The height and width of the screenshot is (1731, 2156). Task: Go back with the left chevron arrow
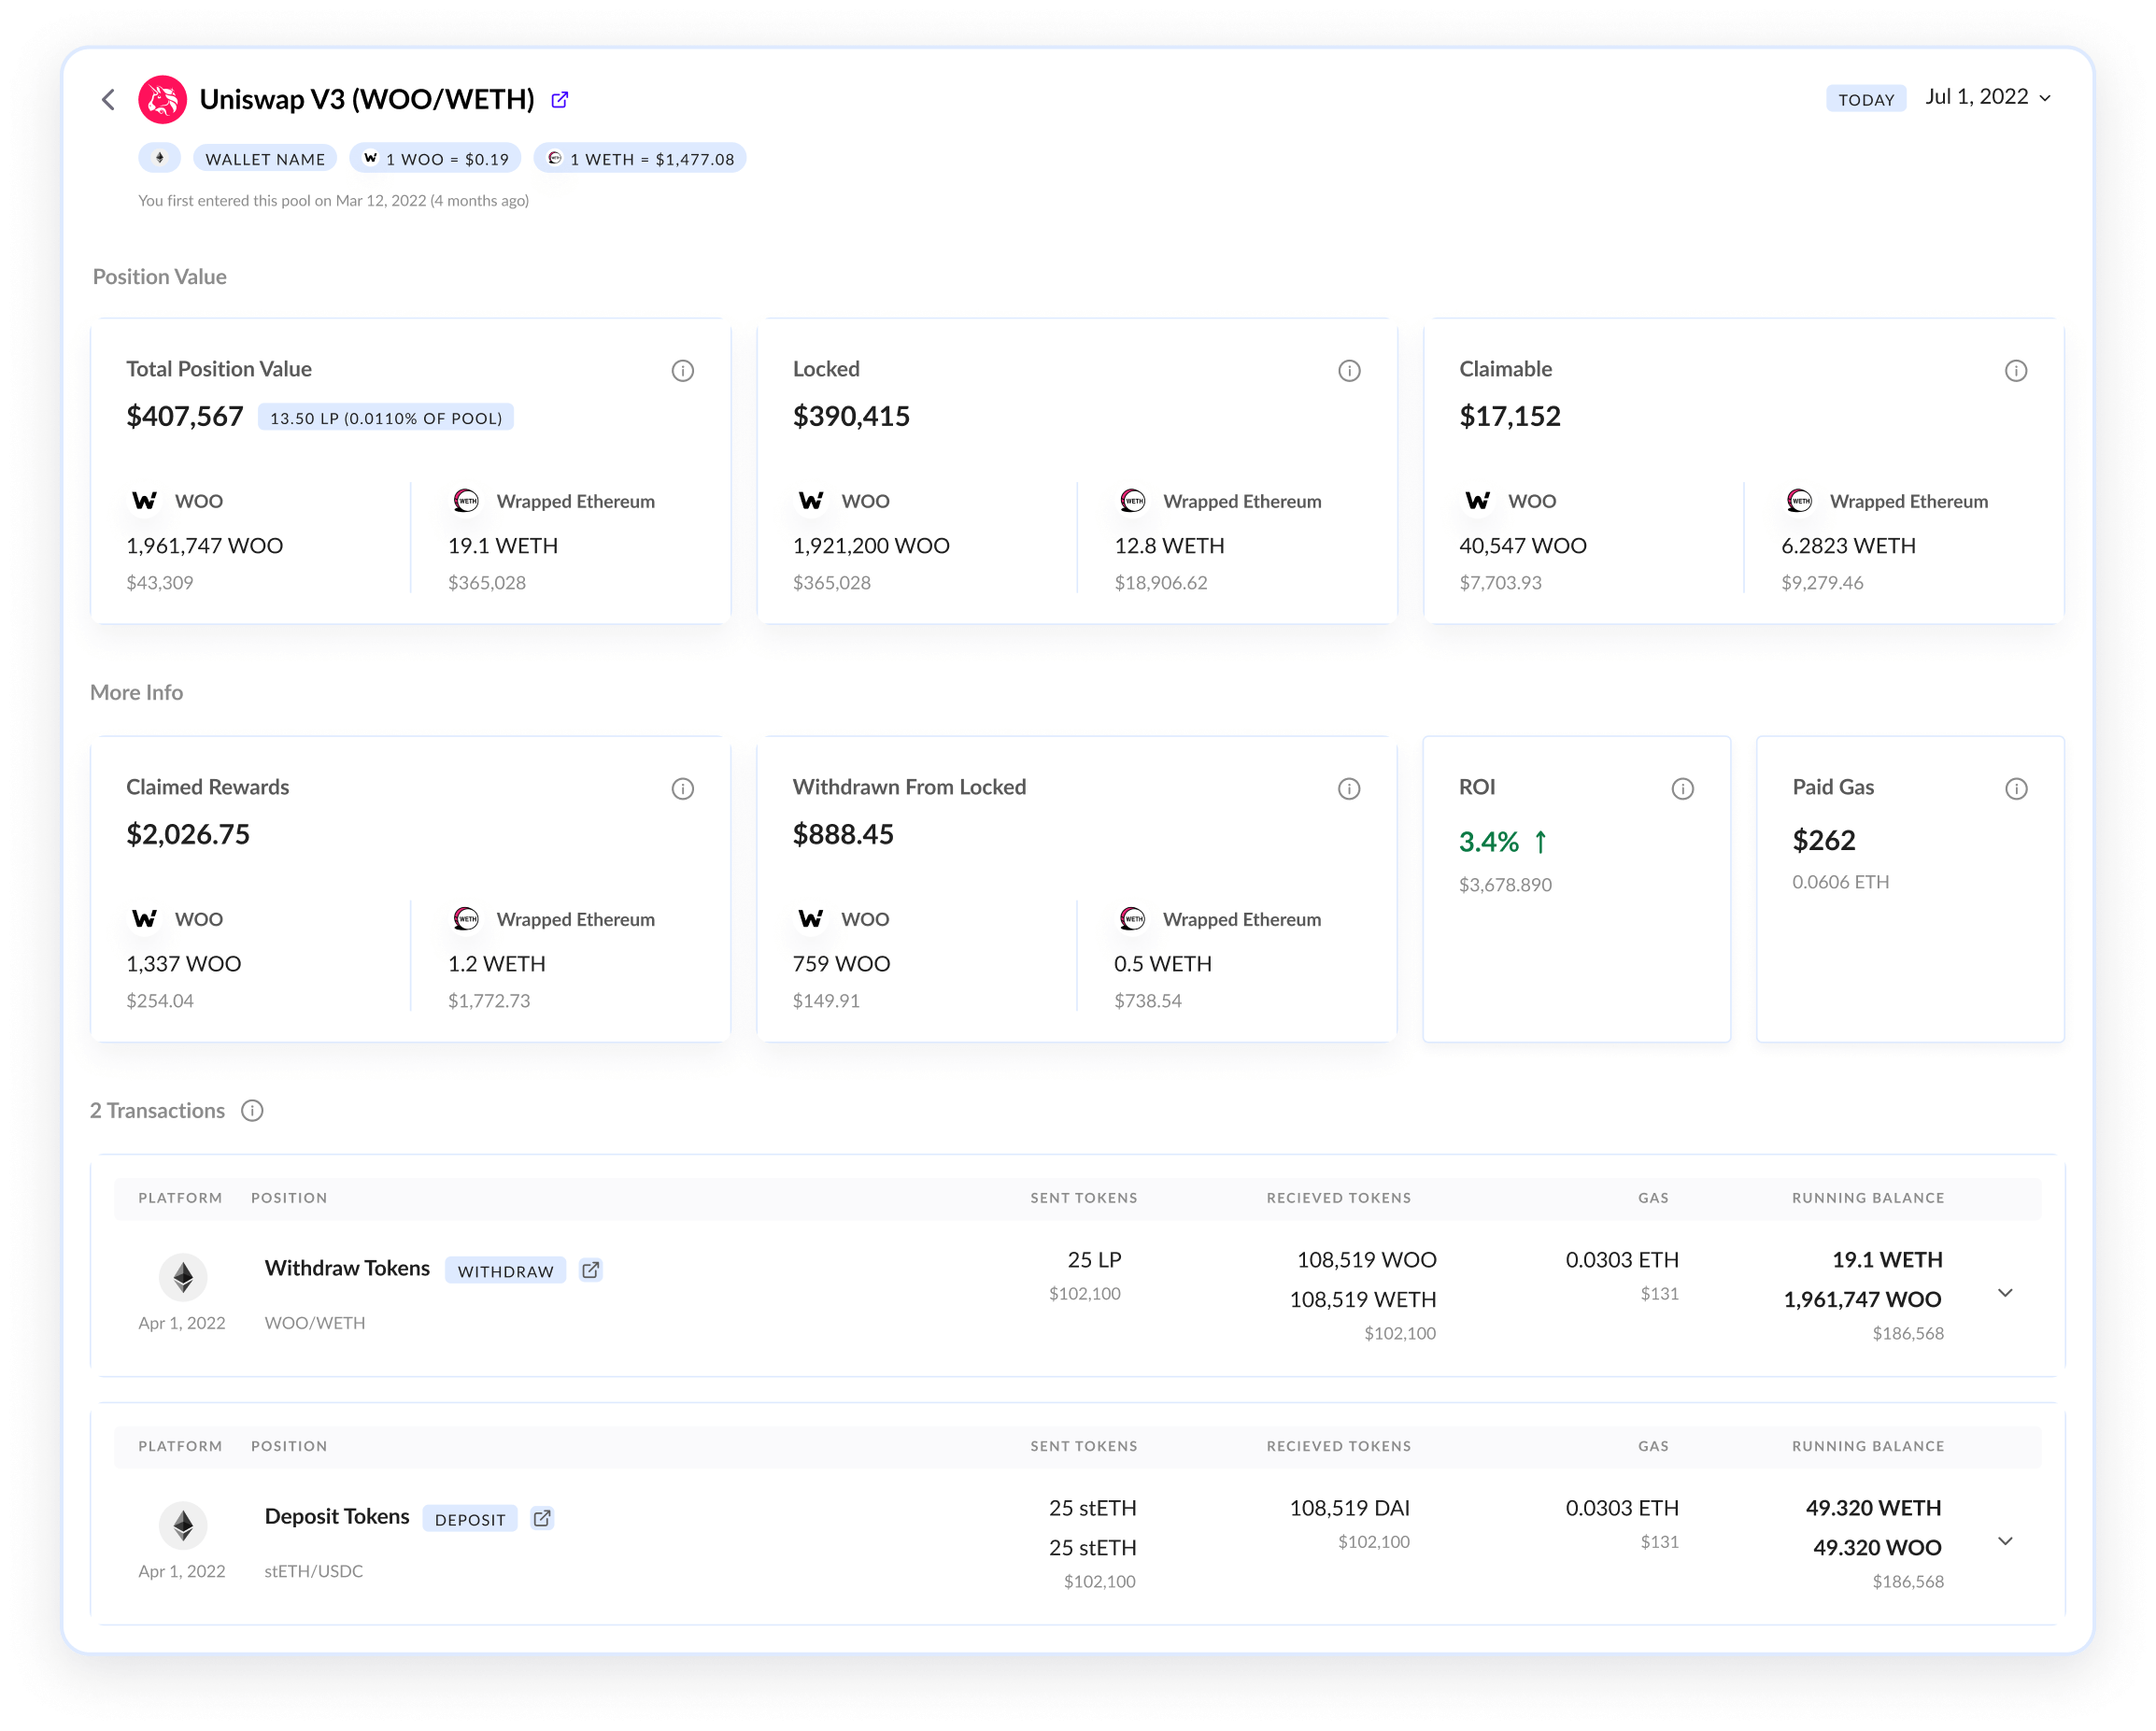pos(109,99)
